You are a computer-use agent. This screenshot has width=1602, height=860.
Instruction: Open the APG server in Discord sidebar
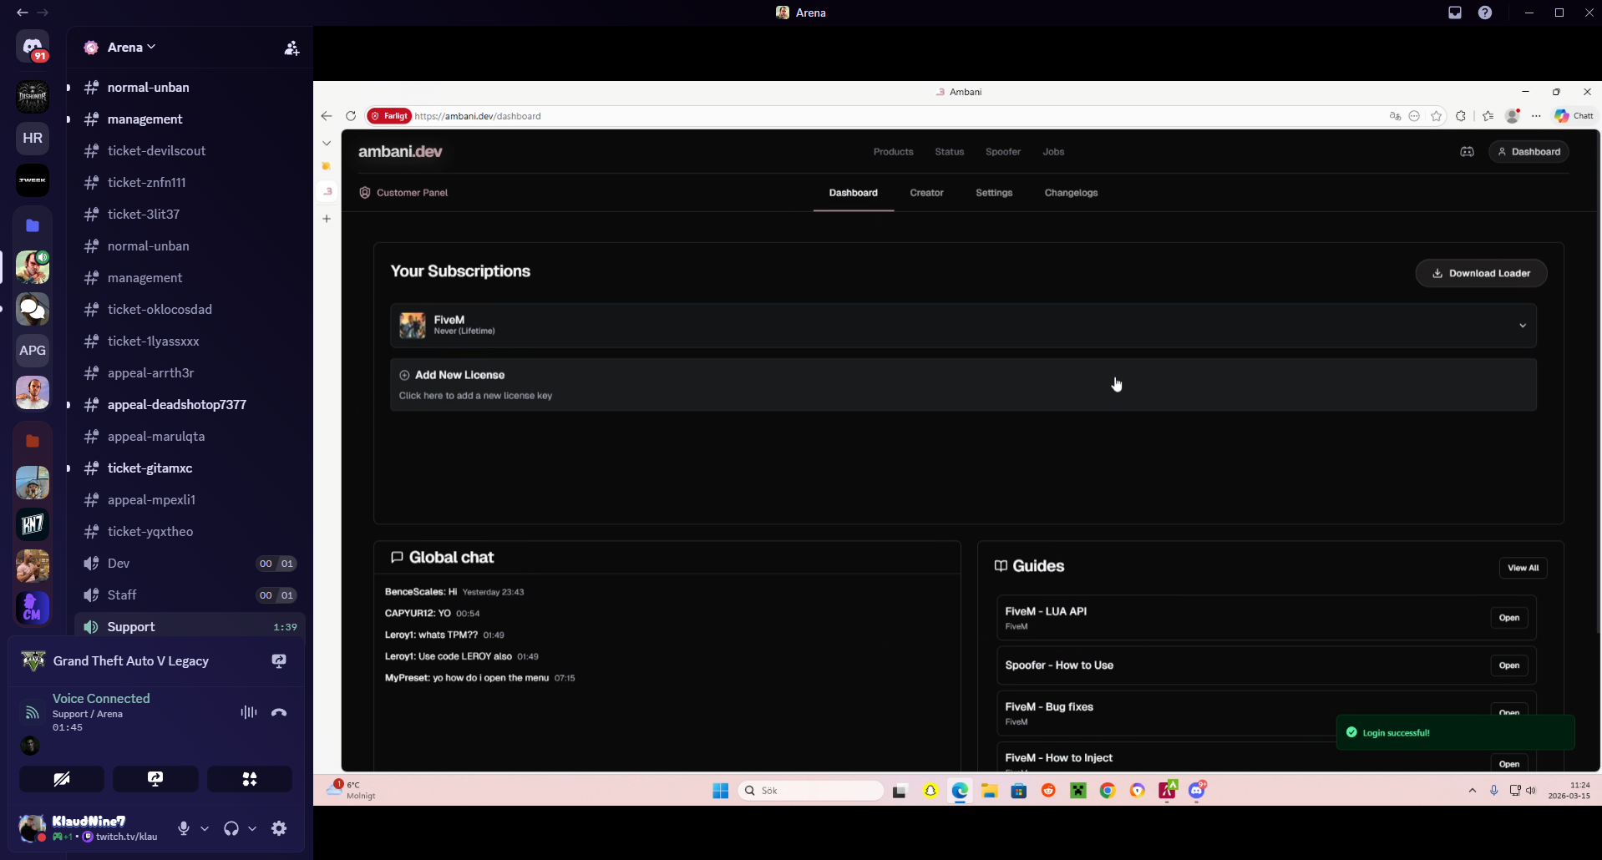point(33,351)
